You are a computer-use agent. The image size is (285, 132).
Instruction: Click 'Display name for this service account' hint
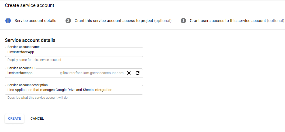coord(34,60)
